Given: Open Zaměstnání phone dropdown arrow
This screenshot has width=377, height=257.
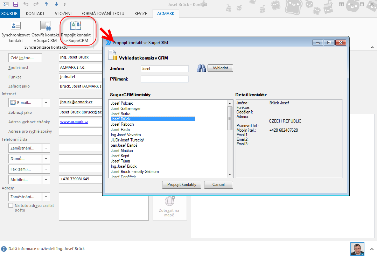Looking at the screenshot, I should coord(46,148).
